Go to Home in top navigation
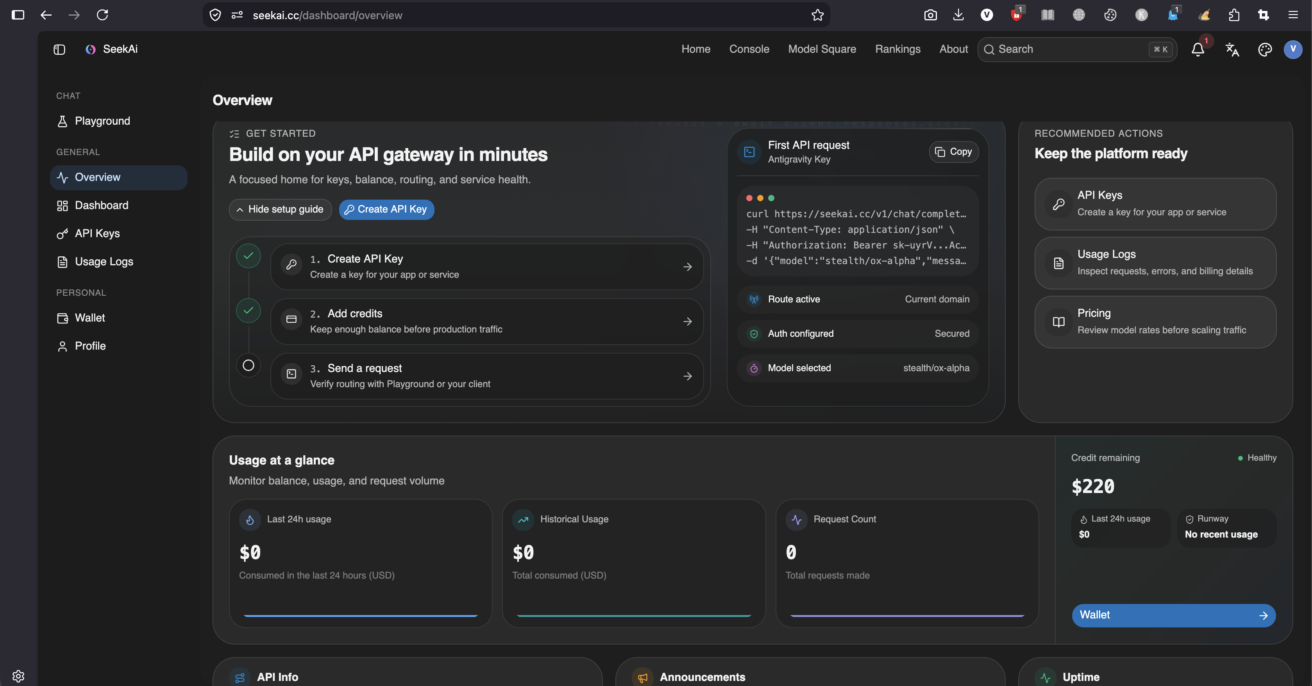The width and height of the screenshot is (1312, 686). (x=696, y=49)
